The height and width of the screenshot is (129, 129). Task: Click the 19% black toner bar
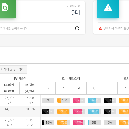(48, 123)
